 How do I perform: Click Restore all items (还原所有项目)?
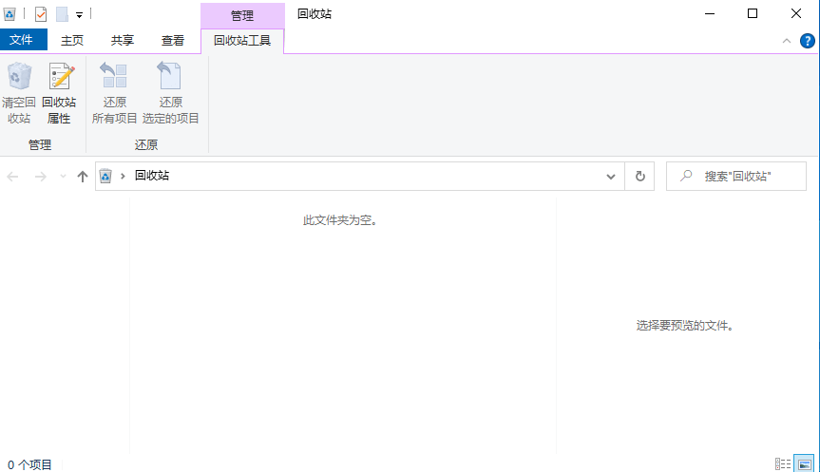(115, 93)
